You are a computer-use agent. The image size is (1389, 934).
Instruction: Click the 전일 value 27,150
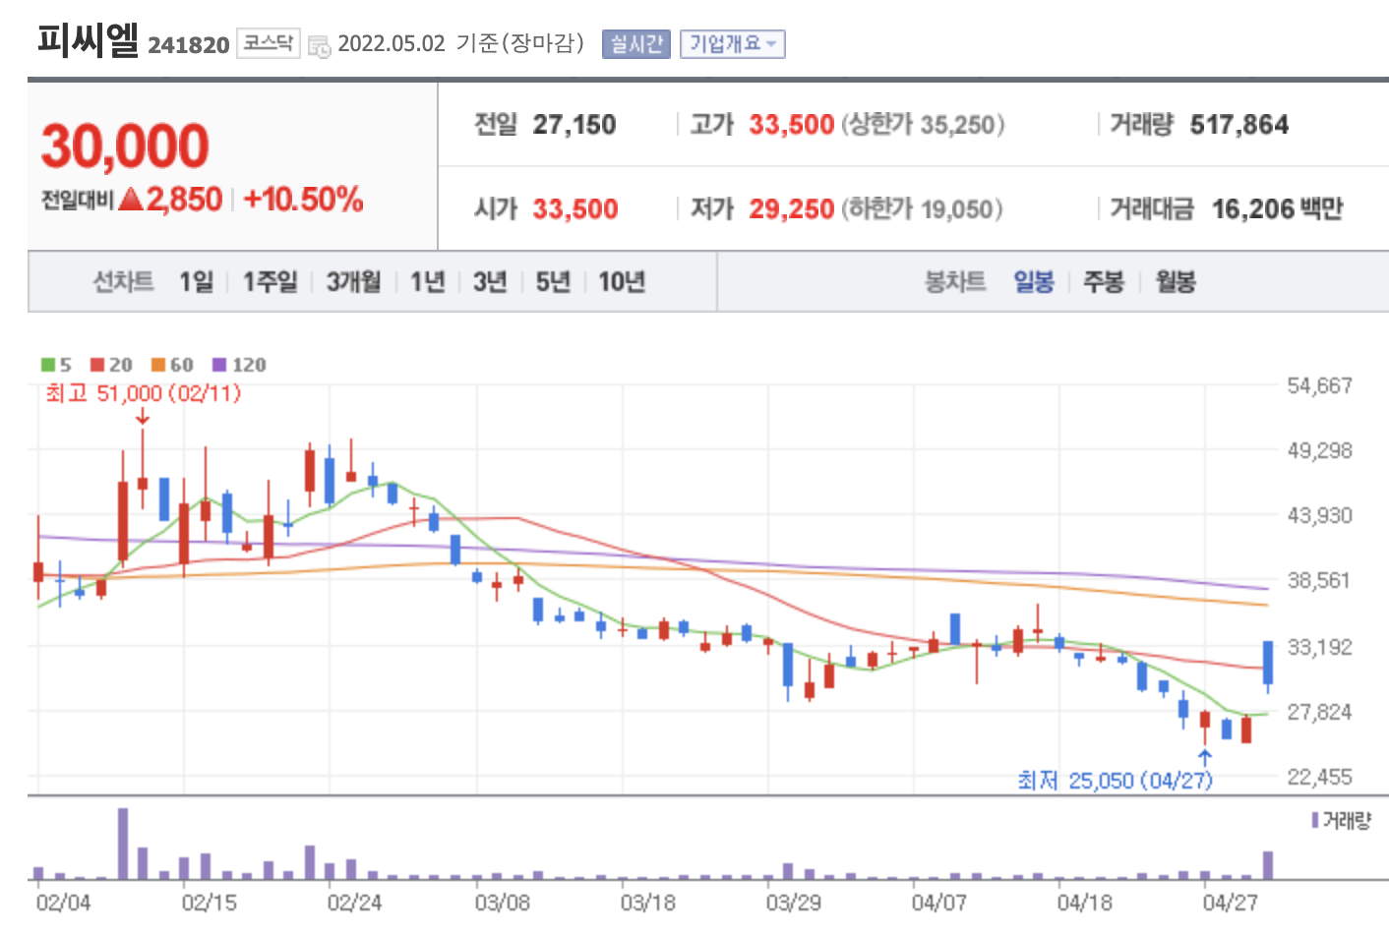point(574,125)
